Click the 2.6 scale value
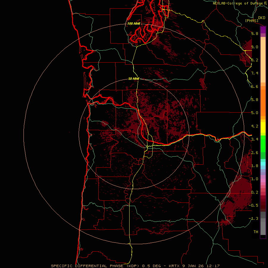Screen dimensions: 268x268 pyautogui.click(x=255, y=153)
